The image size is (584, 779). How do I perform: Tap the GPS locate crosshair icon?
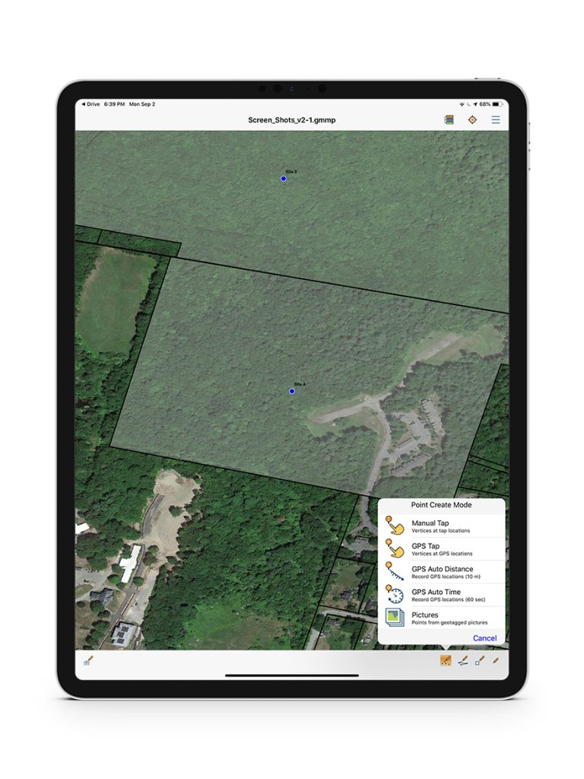point(472,119)
